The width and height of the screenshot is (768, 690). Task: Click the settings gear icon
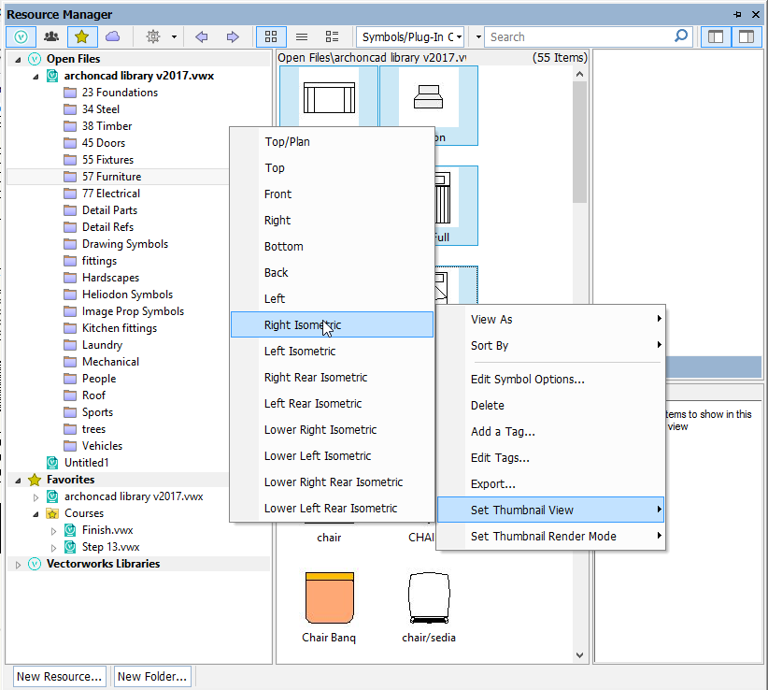point(155,36)
